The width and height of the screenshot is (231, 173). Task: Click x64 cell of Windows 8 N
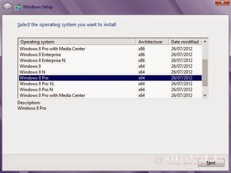[141, 72]
